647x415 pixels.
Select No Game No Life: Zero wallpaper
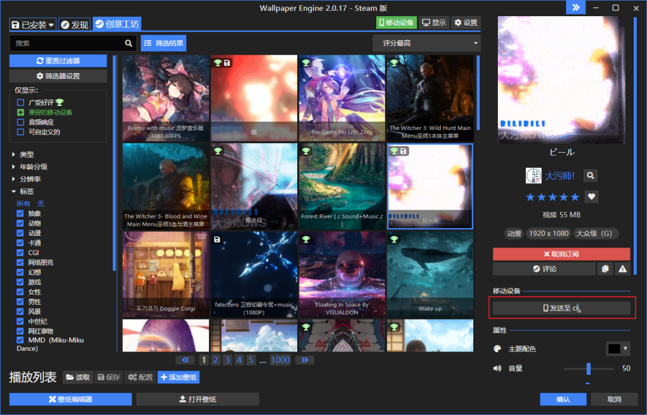click(x=341, y=98)
